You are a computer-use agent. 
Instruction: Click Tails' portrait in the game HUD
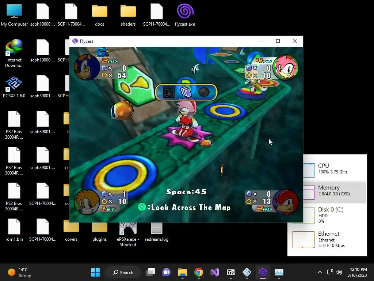coord(86,202)
